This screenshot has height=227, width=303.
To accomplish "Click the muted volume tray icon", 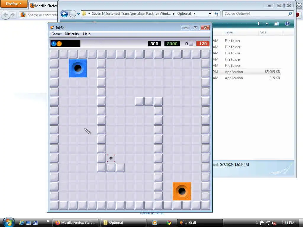I will [274, 223].
